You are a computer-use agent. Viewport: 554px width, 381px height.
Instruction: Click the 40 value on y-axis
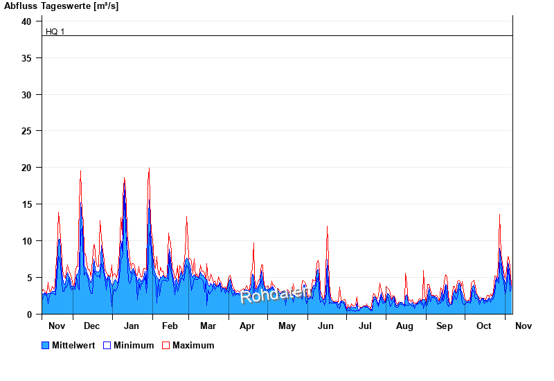coord(26,21)
